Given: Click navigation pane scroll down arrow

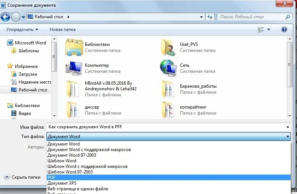Looking at the screenshot, I should (x=54, y=116).
